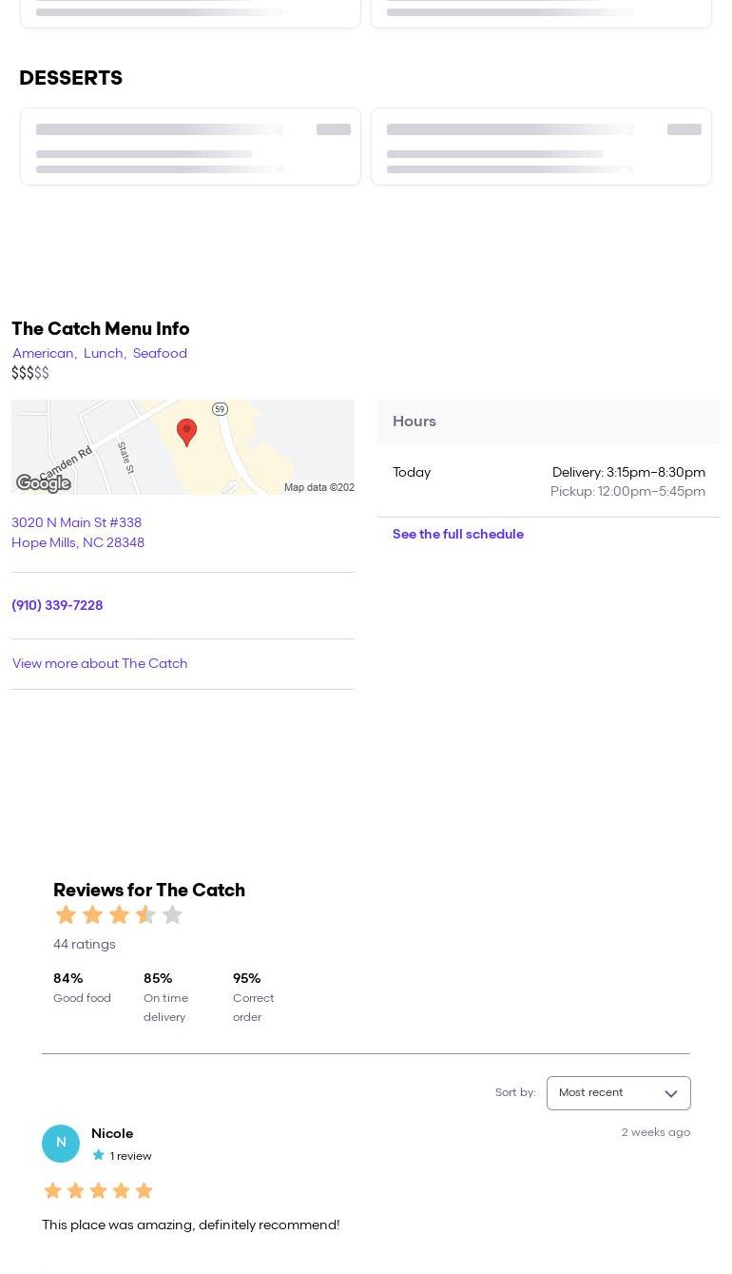The height and width of the screenshot is (1274, 732).
Task: Click the overall star rating for The Catch
Action: point(119,915)
